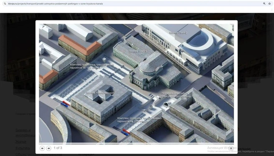Open the "Культура" category link
Viewport: 274px width, 156px height.
(23, 148)
